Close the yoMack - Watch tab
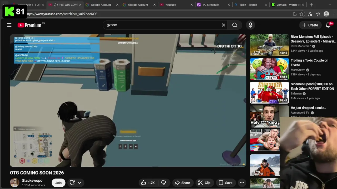The width and height of the screenshot is (337, 189). (x=303, y=5)
